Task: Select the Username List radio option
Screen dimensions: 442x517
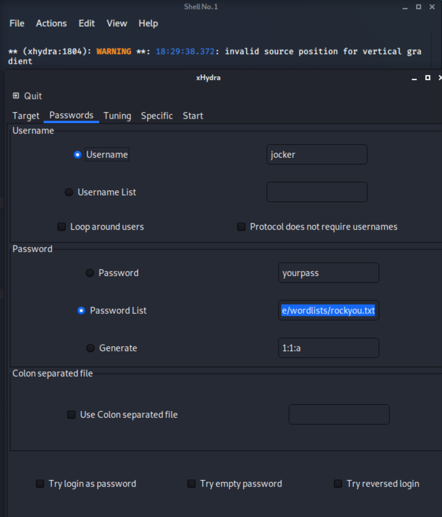Action: (69, 192)
